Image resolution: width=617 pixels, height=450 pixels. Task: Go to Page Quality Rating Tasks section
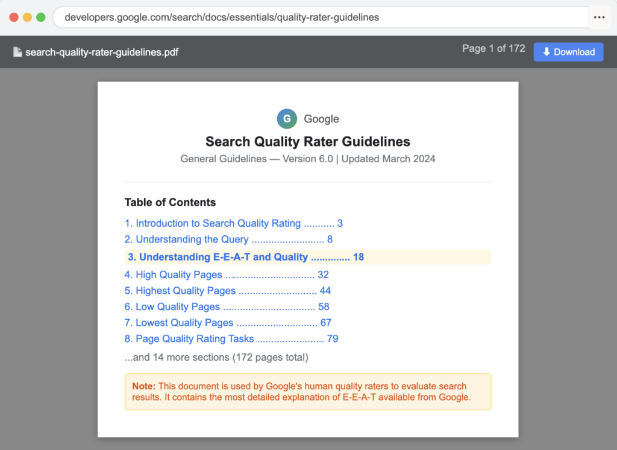coord(231,339)
